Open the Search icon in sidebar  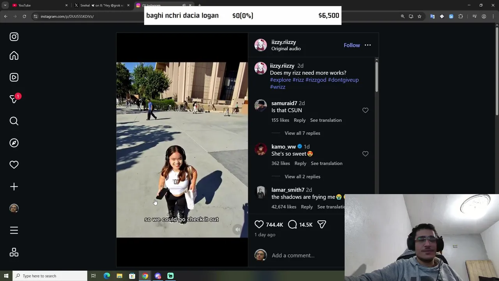click(14, 121)
